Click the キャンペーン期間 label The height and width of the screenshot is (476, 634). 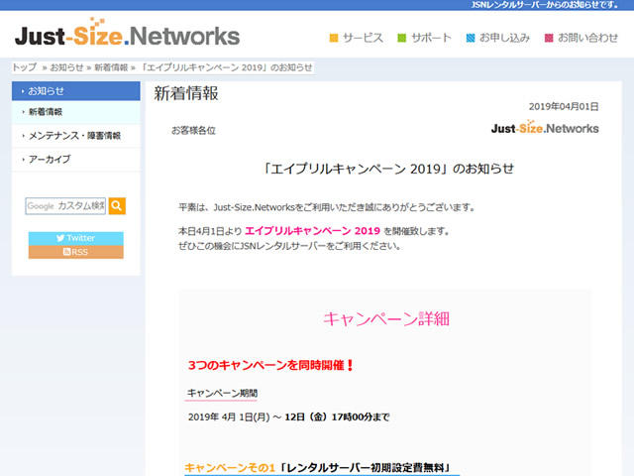pos(222,393)
